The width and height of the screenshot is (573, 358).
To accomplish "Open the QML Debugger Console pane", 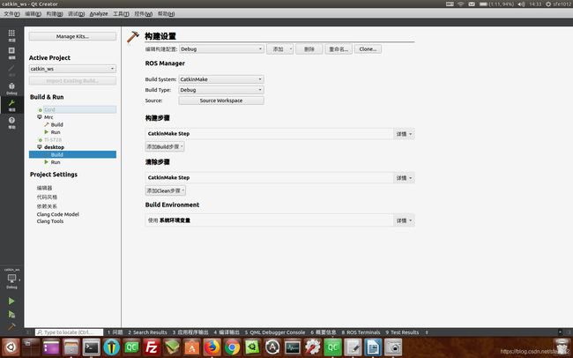I will point(275,332).
